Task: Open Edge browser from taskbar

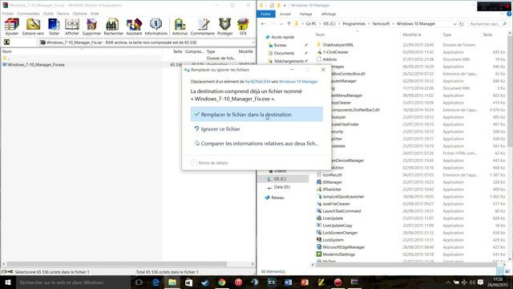Action: 156,282
